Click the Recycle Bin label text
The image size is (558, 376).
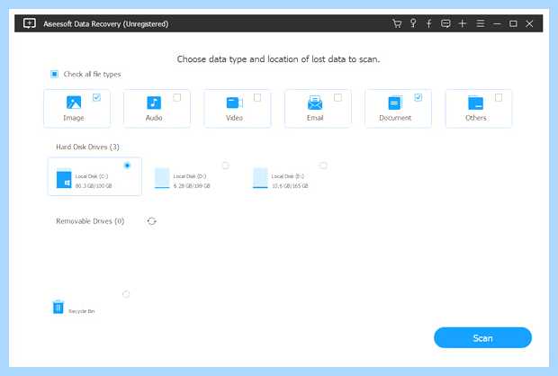pyautogui.click(x=82, y=311)
